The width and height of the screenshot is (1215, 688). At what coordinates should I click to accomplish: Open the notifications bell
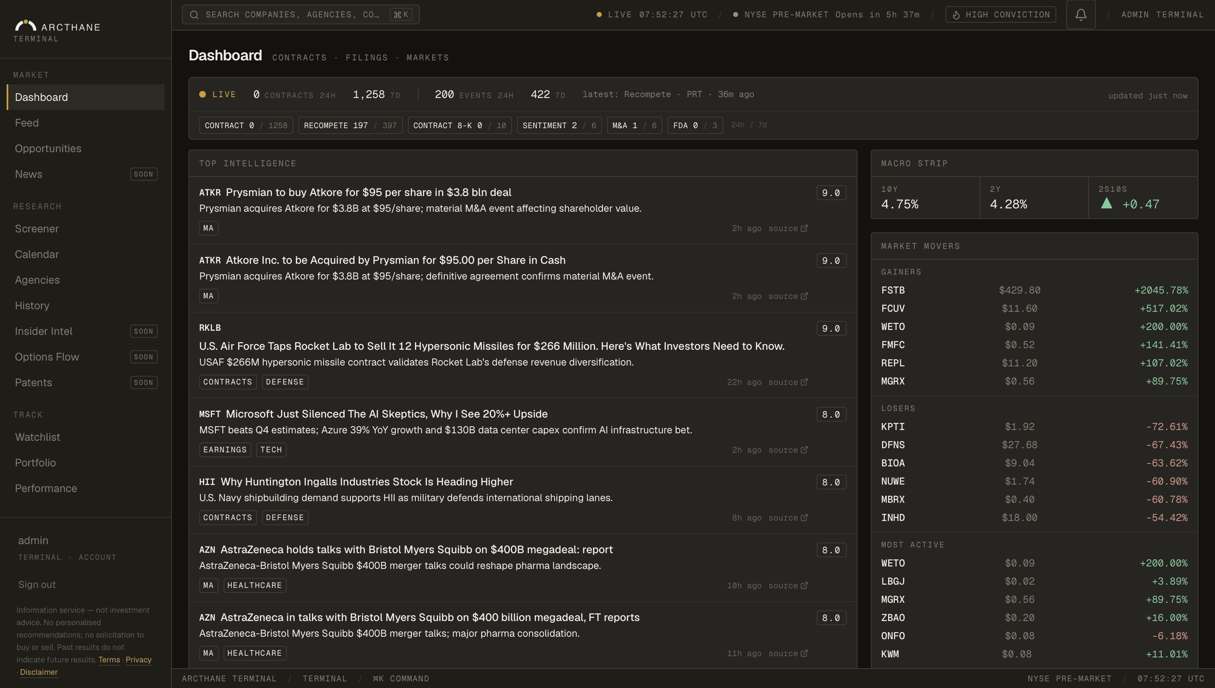click(1081, 14)
